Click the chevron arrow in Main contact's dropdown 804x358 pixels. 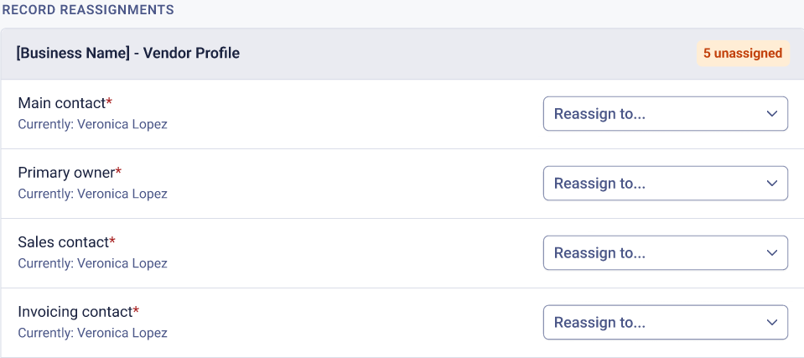[x=771, y=114]
